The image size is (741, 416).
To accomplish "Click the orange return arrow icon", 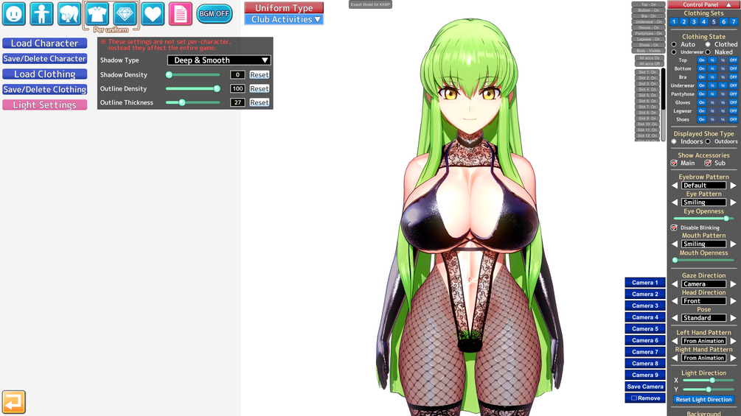I will point(14,402).
